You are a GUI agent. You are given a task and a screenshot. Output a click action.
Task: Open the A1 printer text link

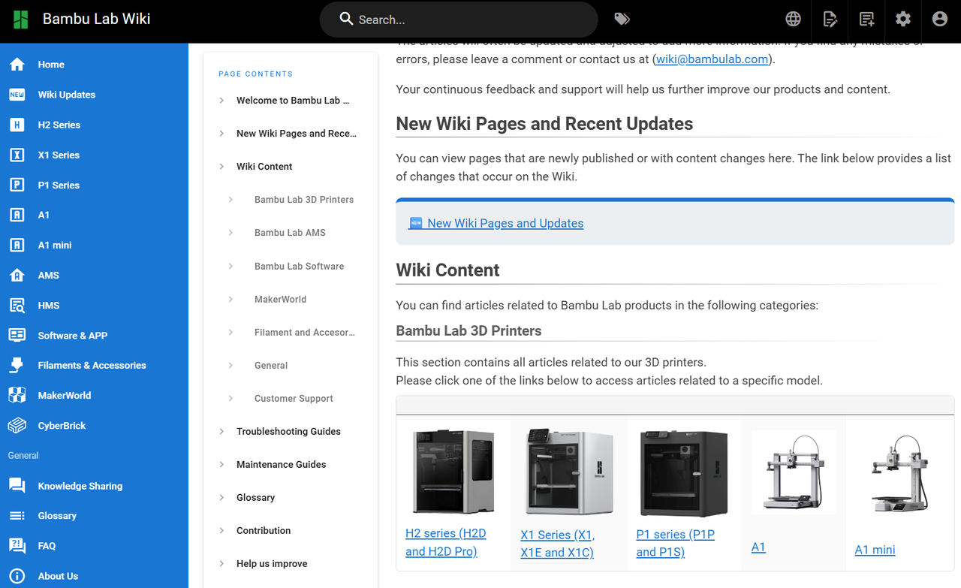[x=758, y=547]
